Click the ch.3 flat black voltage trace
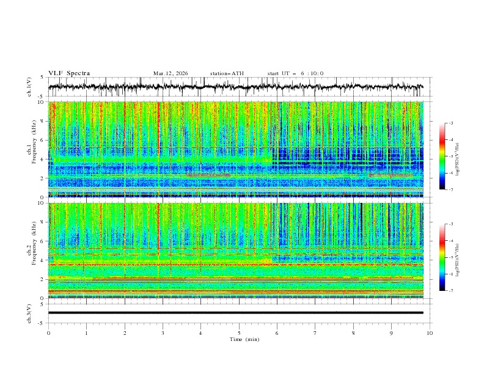 pos(236,313)
